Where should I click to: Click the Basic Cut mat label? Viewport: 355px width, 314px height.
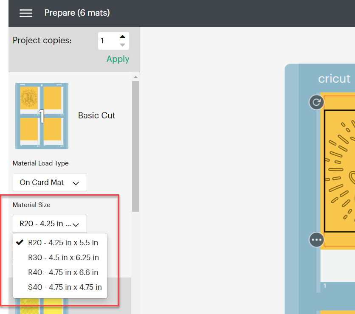[96, 115]
